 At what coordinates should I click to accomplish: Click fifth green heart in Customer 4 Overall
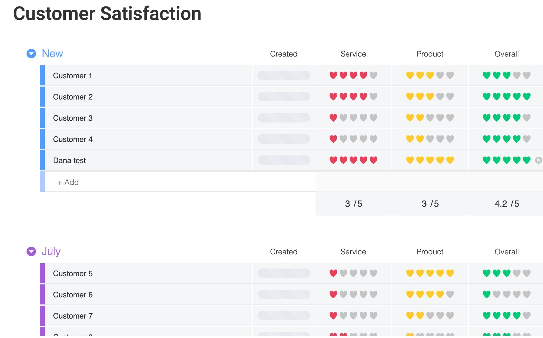tap(527, 139)
